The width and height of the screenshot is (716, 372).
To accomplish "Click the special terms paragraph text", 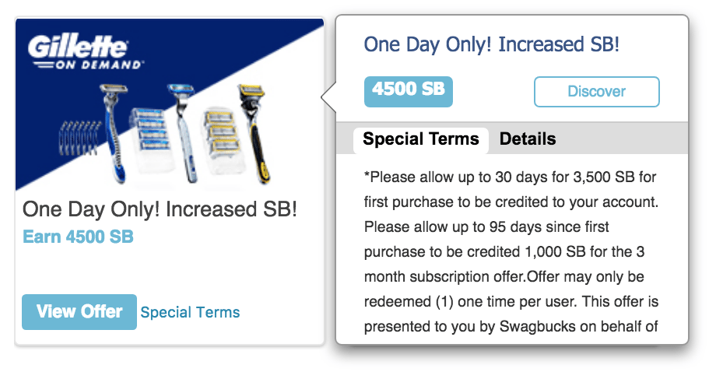I will point(511,252).
